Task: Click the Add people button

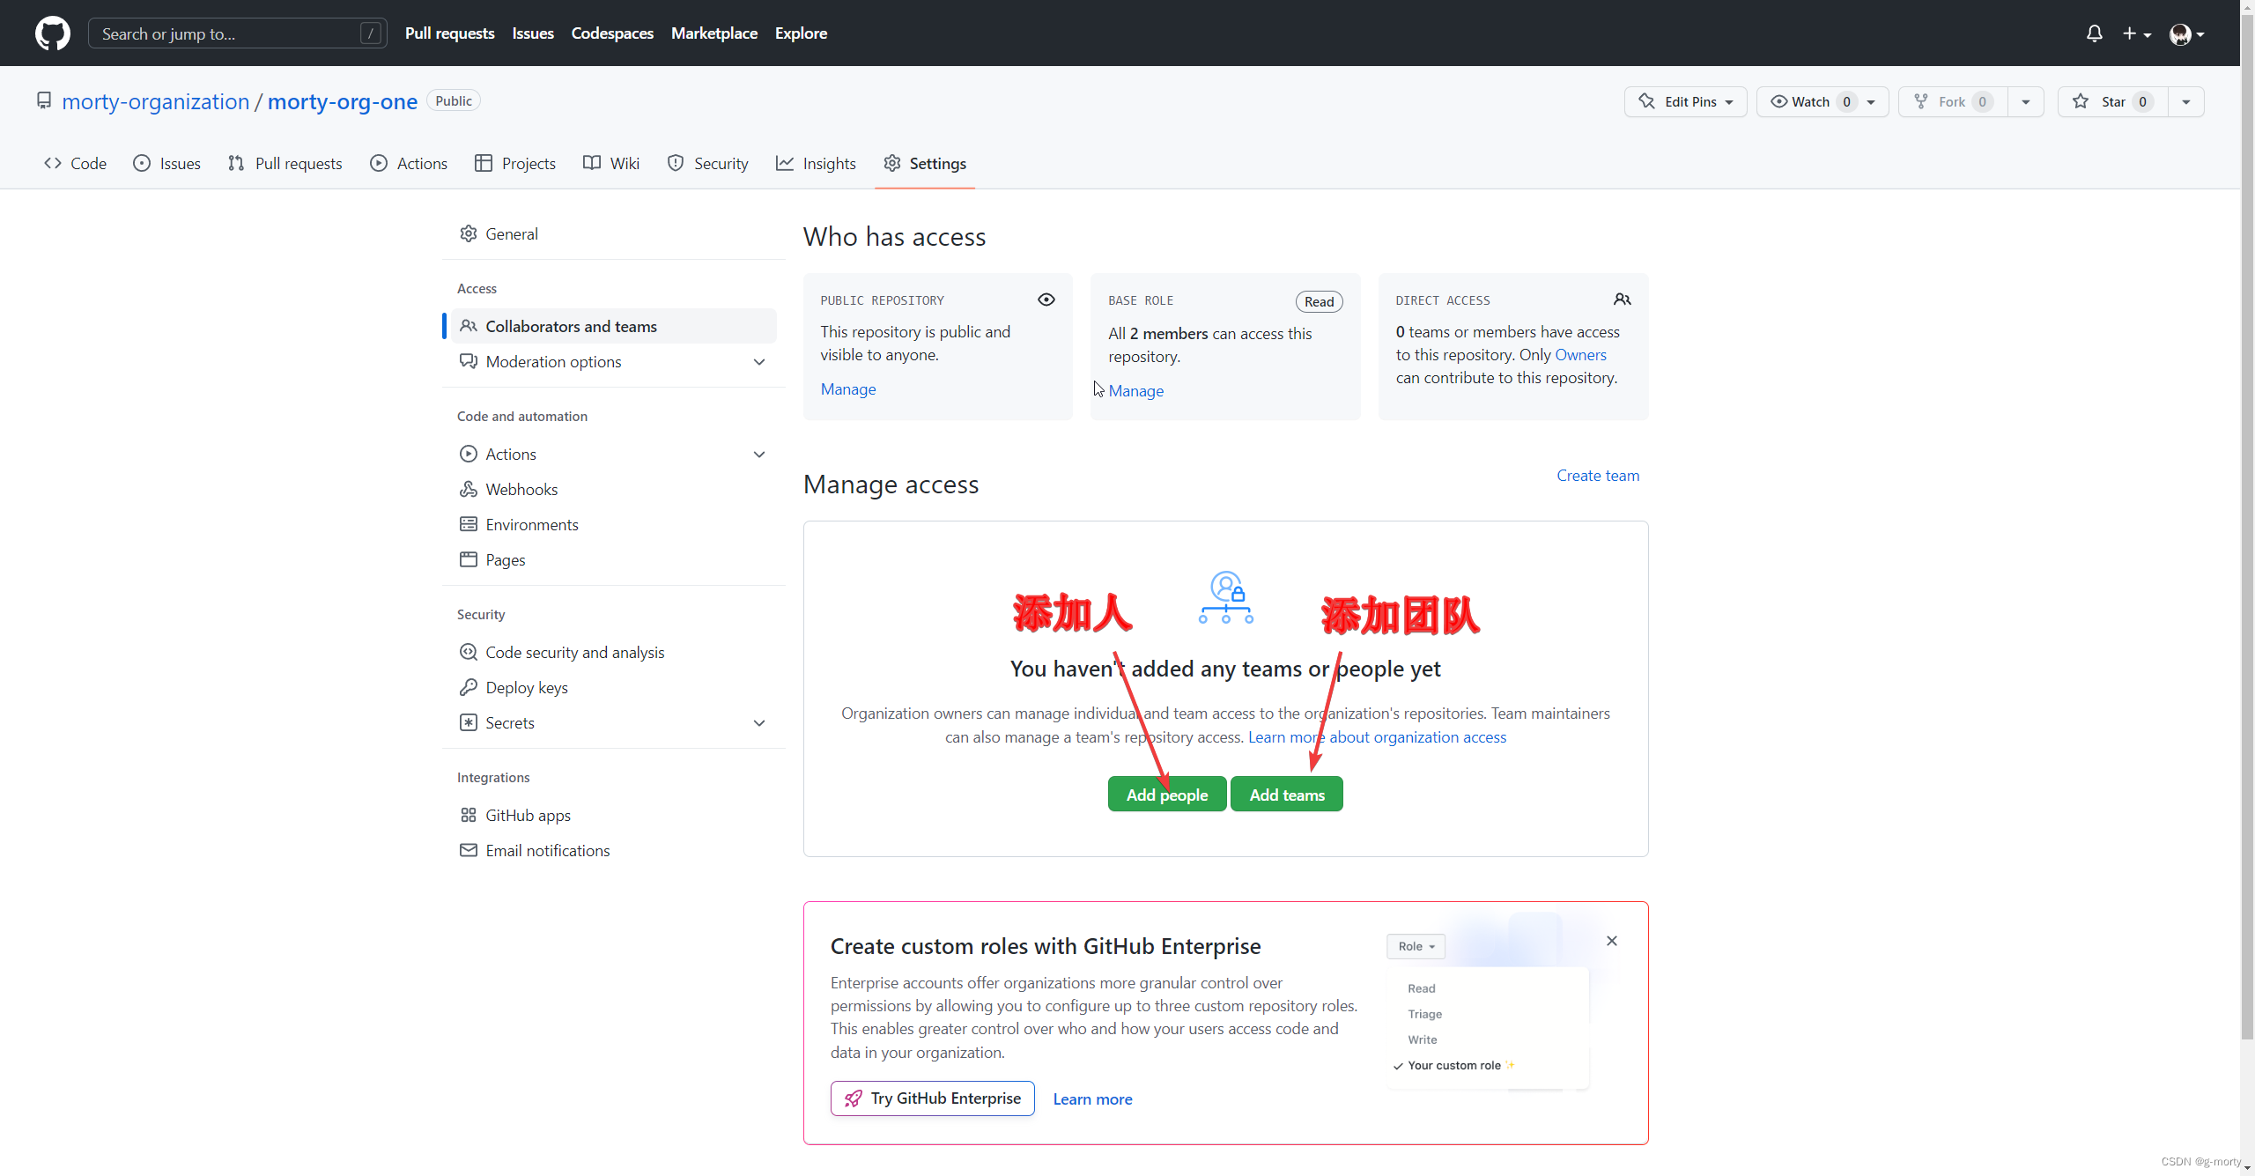Action: coord(1166,794)
